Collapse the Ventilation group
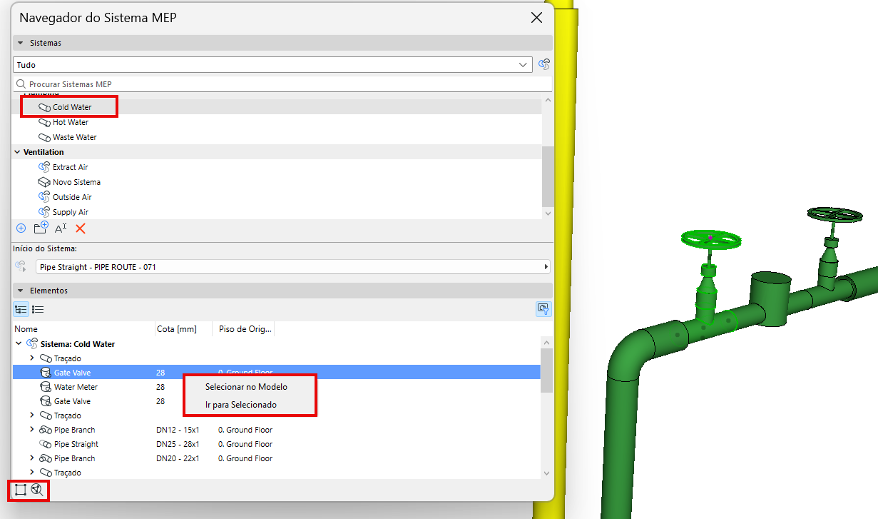 (18, 152)
